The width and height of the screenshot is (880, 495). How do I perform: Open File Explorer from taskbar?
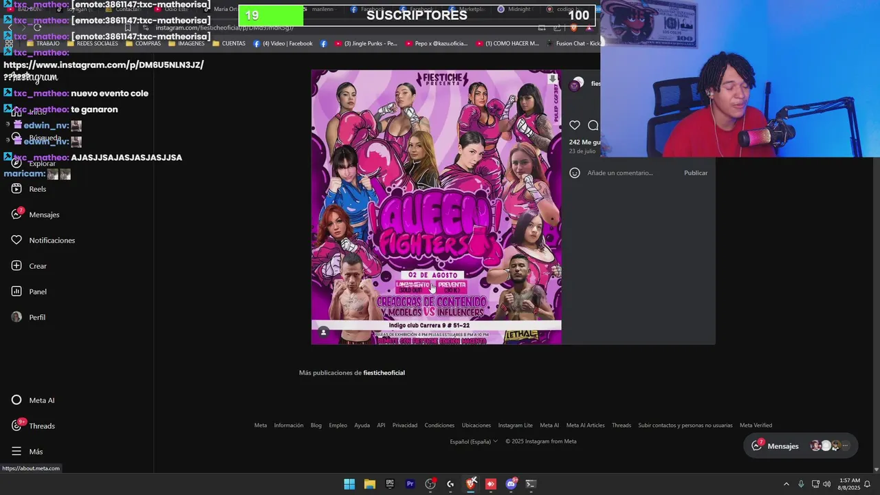(369, 484)
